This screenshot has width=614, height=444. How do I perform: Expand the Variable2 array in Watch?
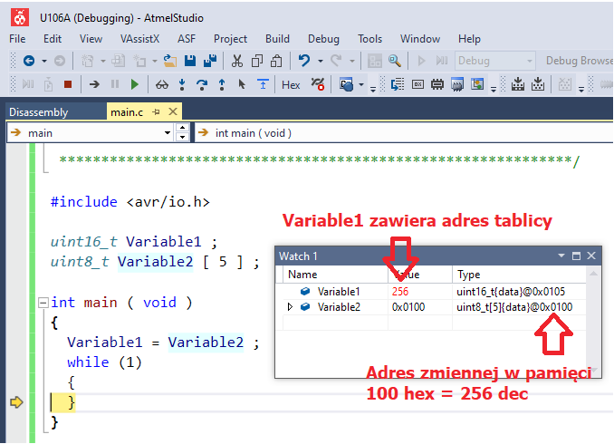[290, 307]
